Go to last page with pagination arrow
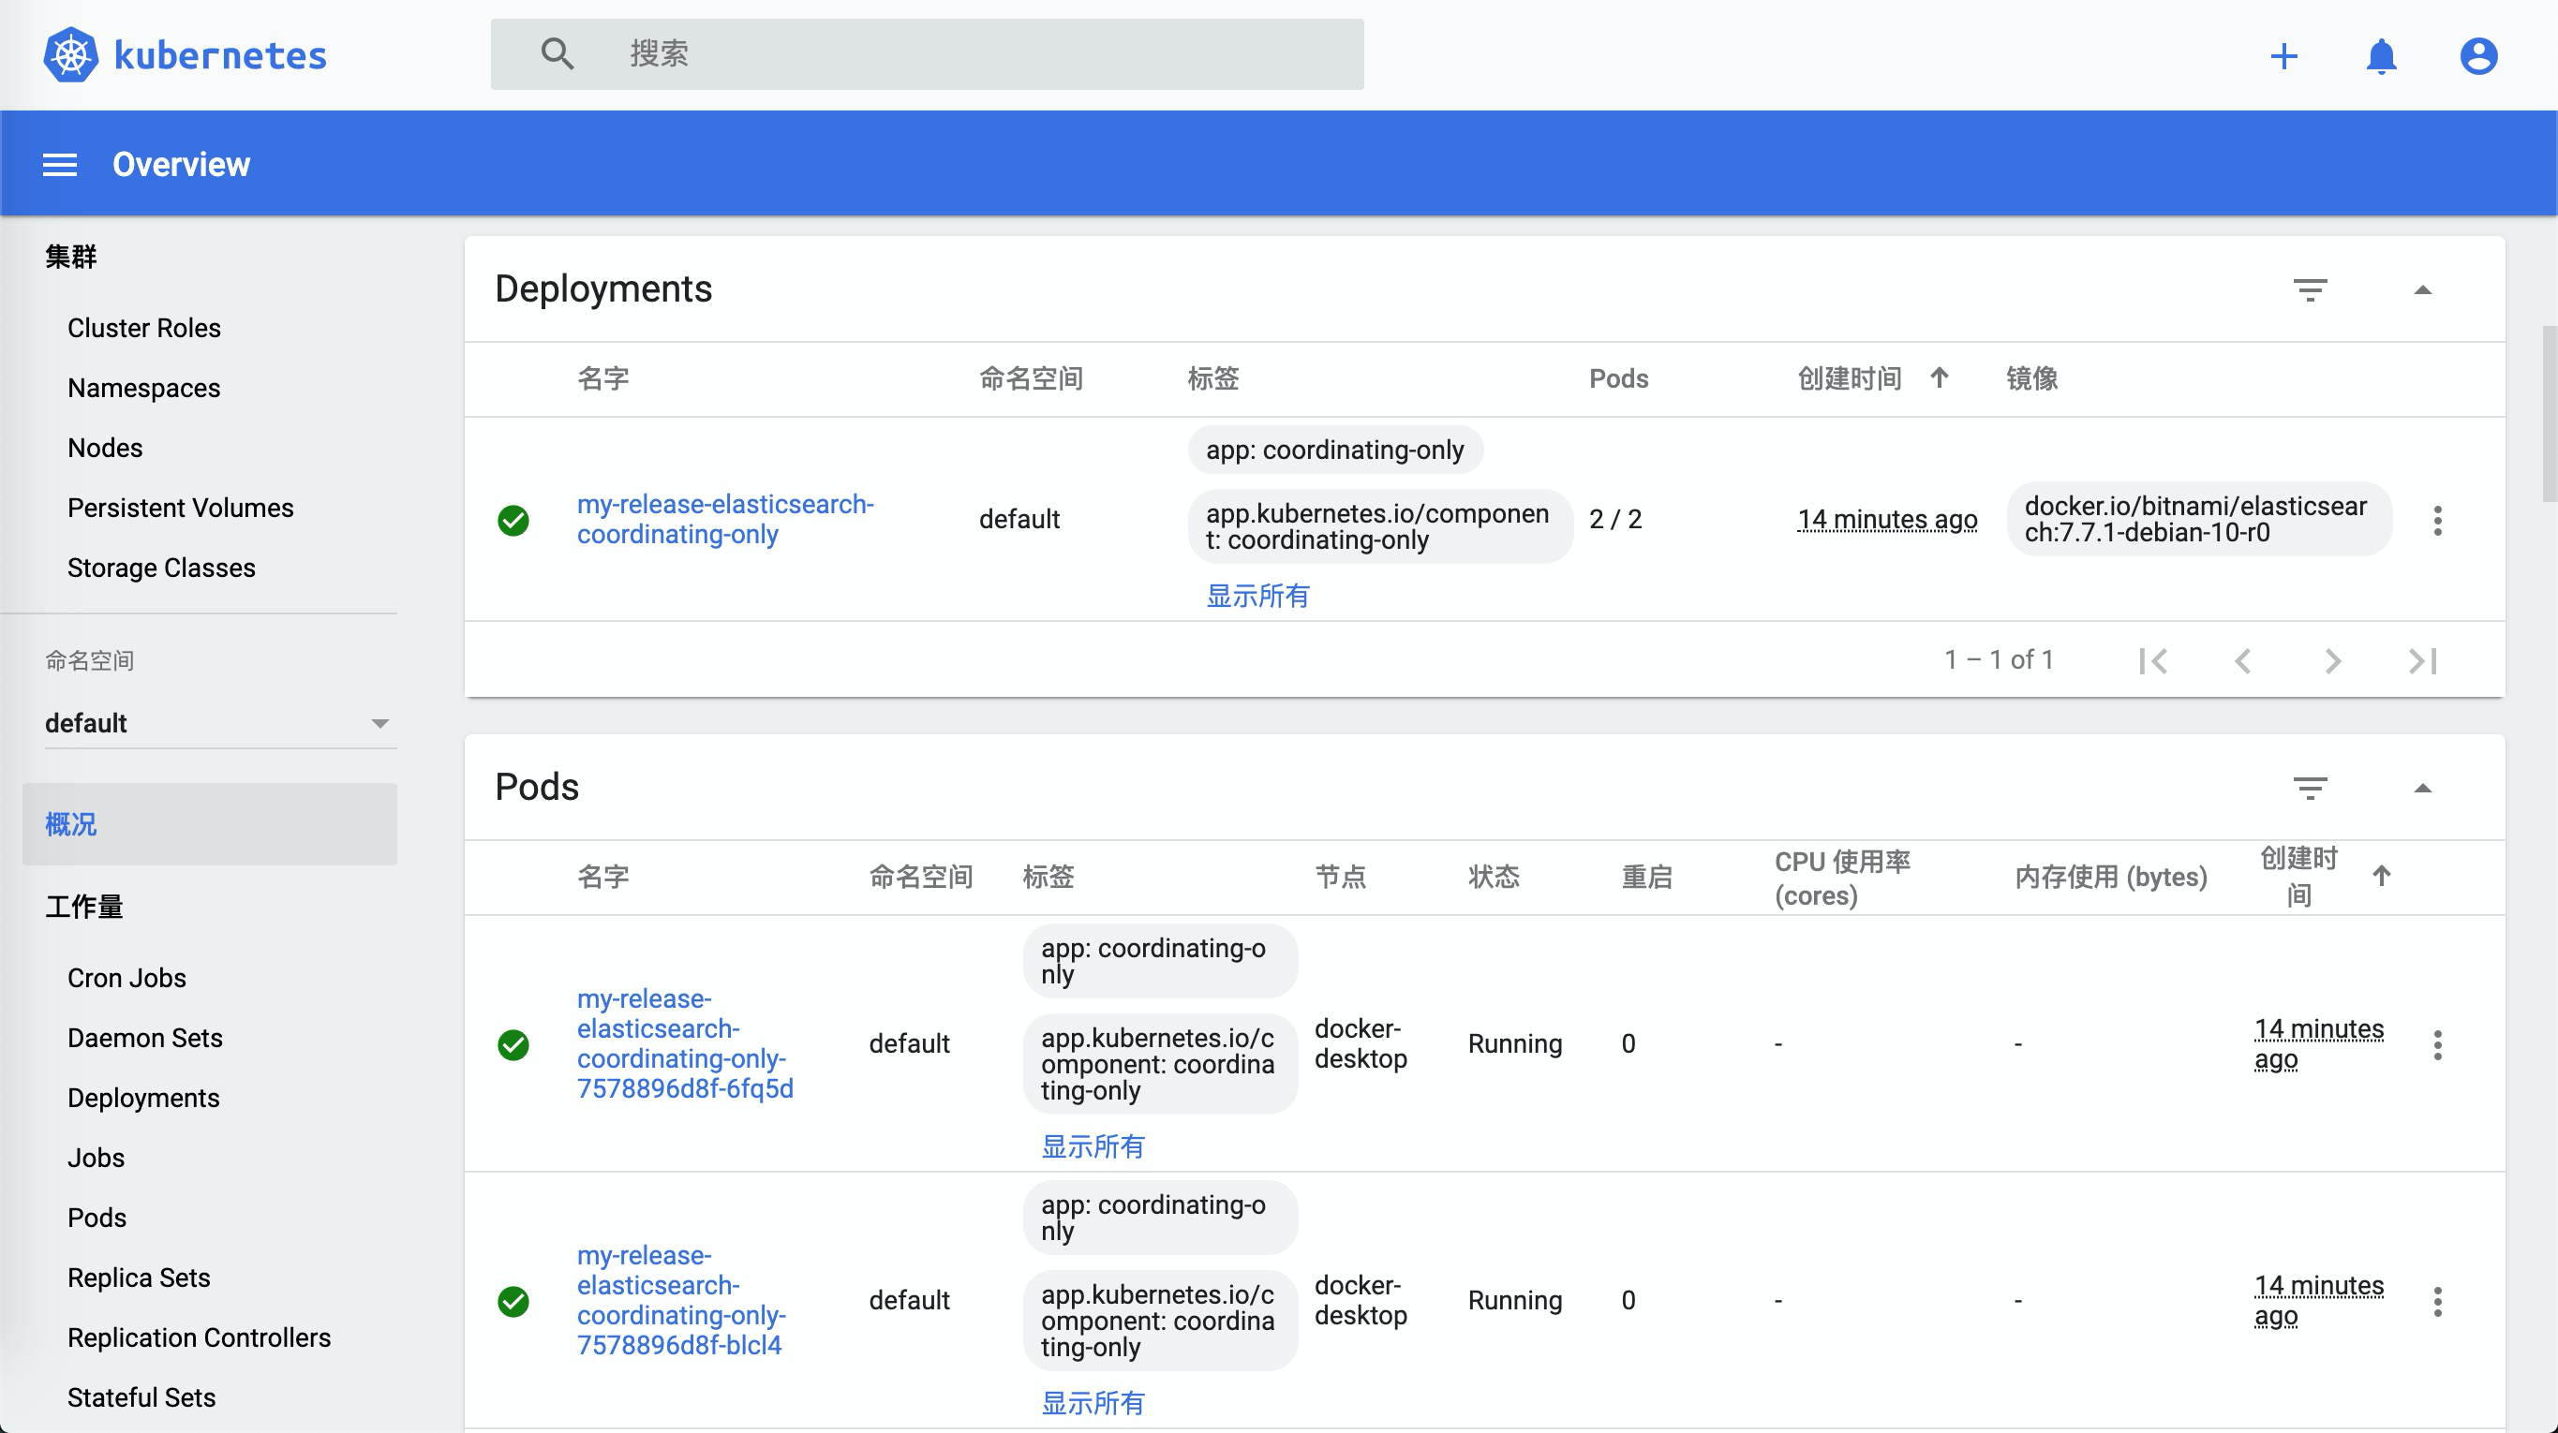The width and height of the screenshot is (2558, 1433). tap(2423, 660)
